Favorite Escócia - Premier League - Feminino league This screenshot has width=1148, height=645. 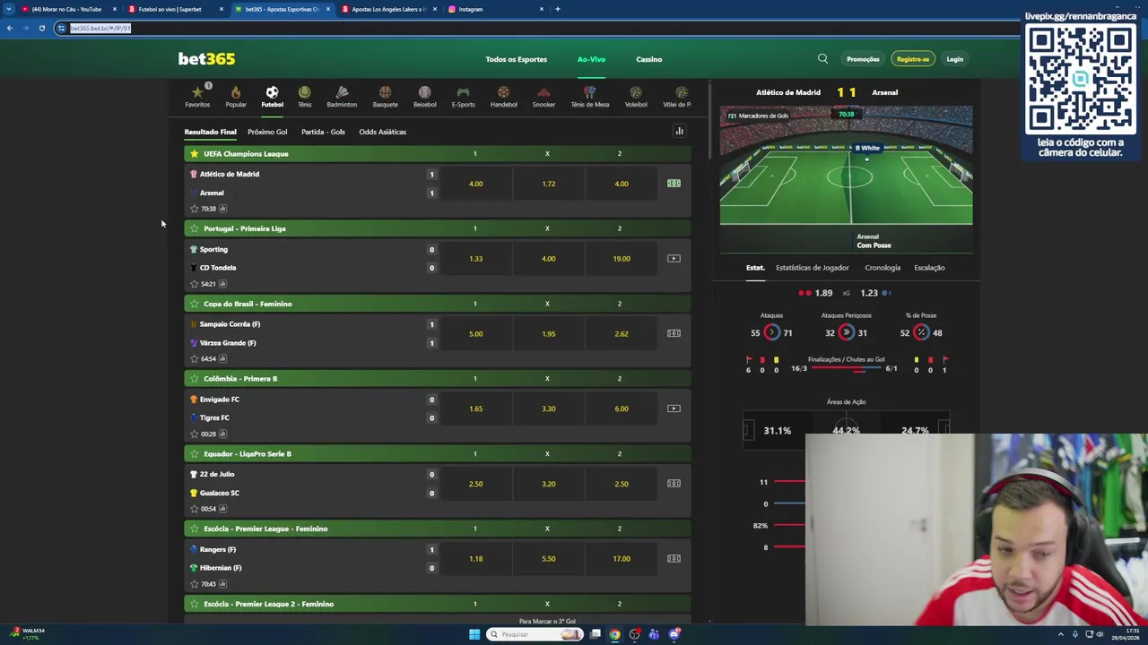pos(194,529)
